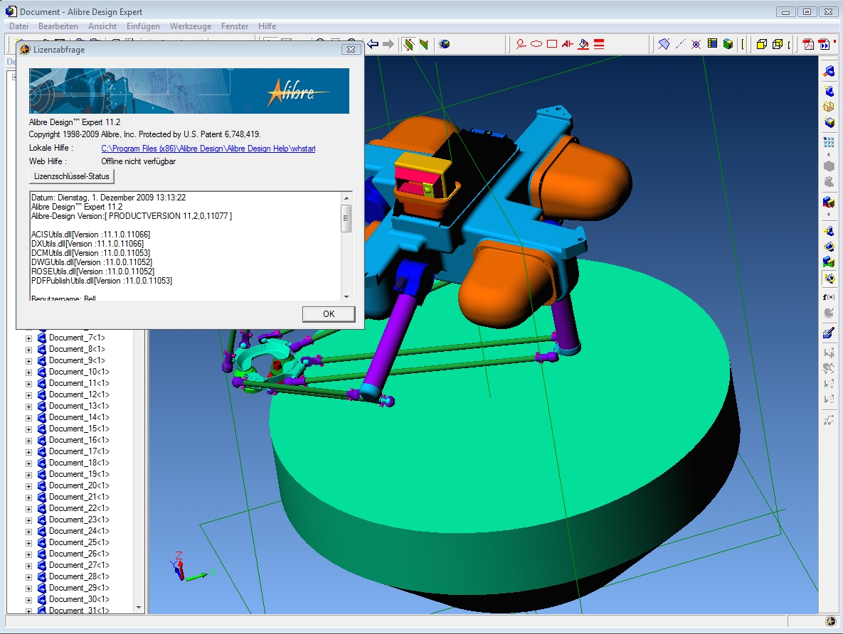The height and width of the screenshot is (634, 843).
Task: Click the blue back arrow in the toolbar
Action: [373, 44]
